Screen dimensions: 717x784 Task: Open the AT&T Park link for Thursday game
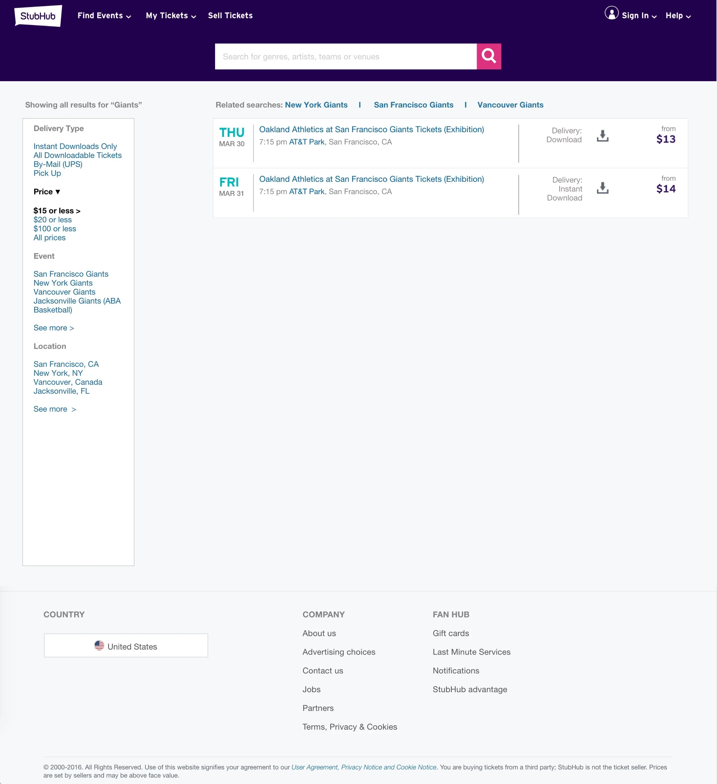(306, 142)
